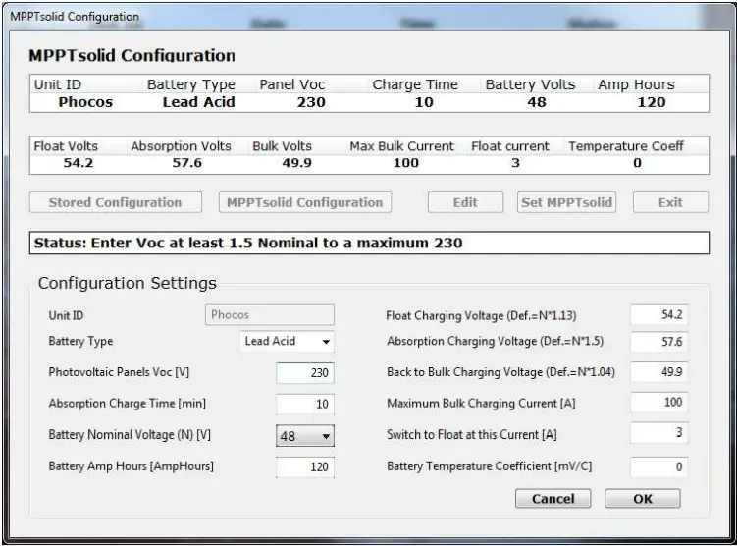Screen dimensions: 737x546
Task: Click the 'Maximum Bulk Charging Current [A]' label
Action: point(481,403)
